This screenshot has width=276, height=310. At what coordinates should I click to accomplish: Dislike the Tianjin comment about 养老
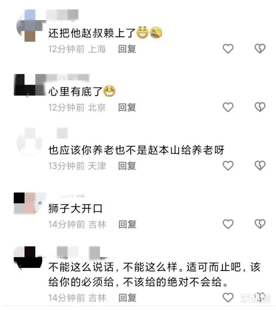tap(260, 166)
